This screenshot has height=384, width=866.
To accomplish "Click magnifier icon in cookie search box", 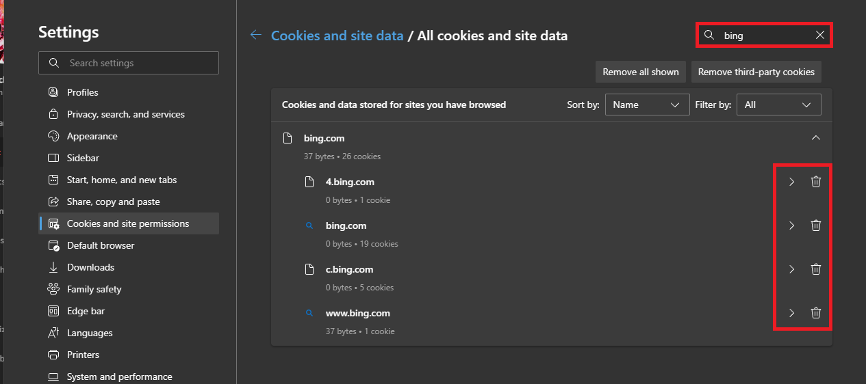I will [710, 36].
